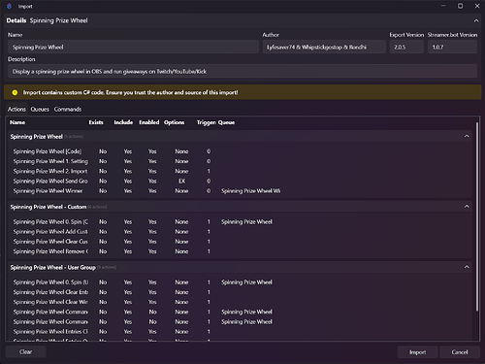Toggle Include Yes for the Add Cust row
Viewport: 485px width, 364px height.
(128, 232)
